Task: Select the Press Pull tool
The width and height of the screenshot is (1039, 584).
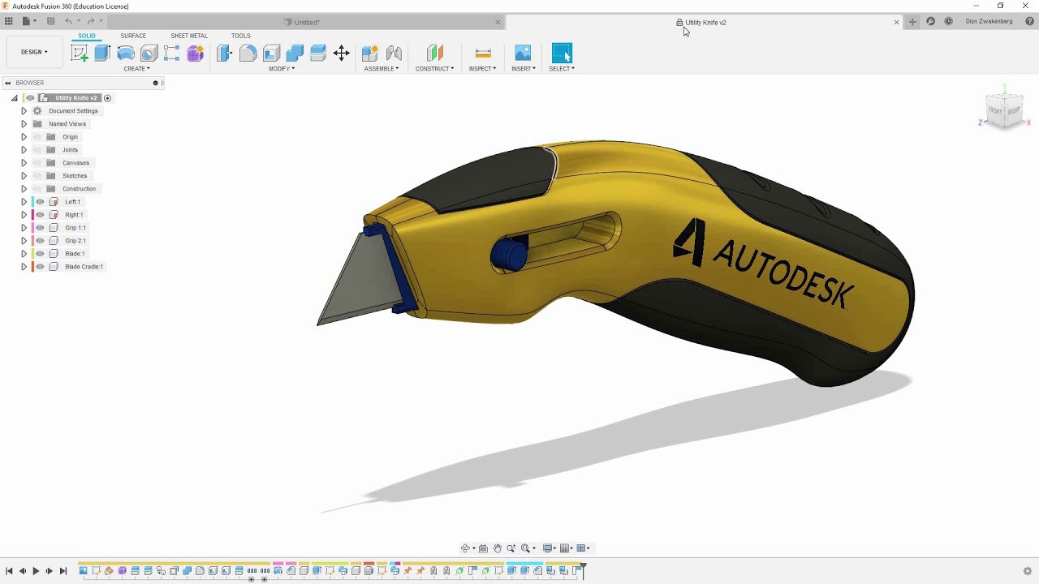Action: [x=225, y=54]
